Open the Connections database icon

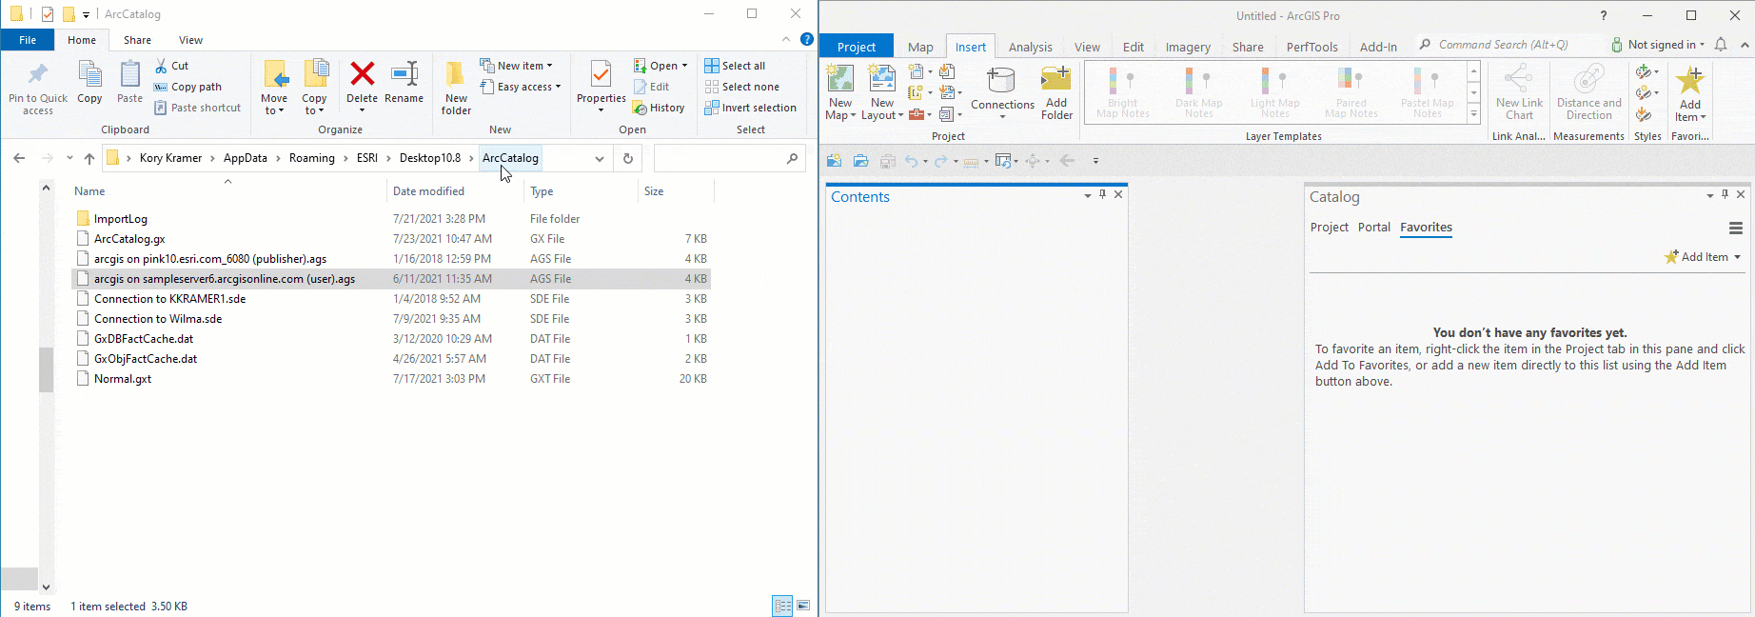click(x=1001, y=80)
